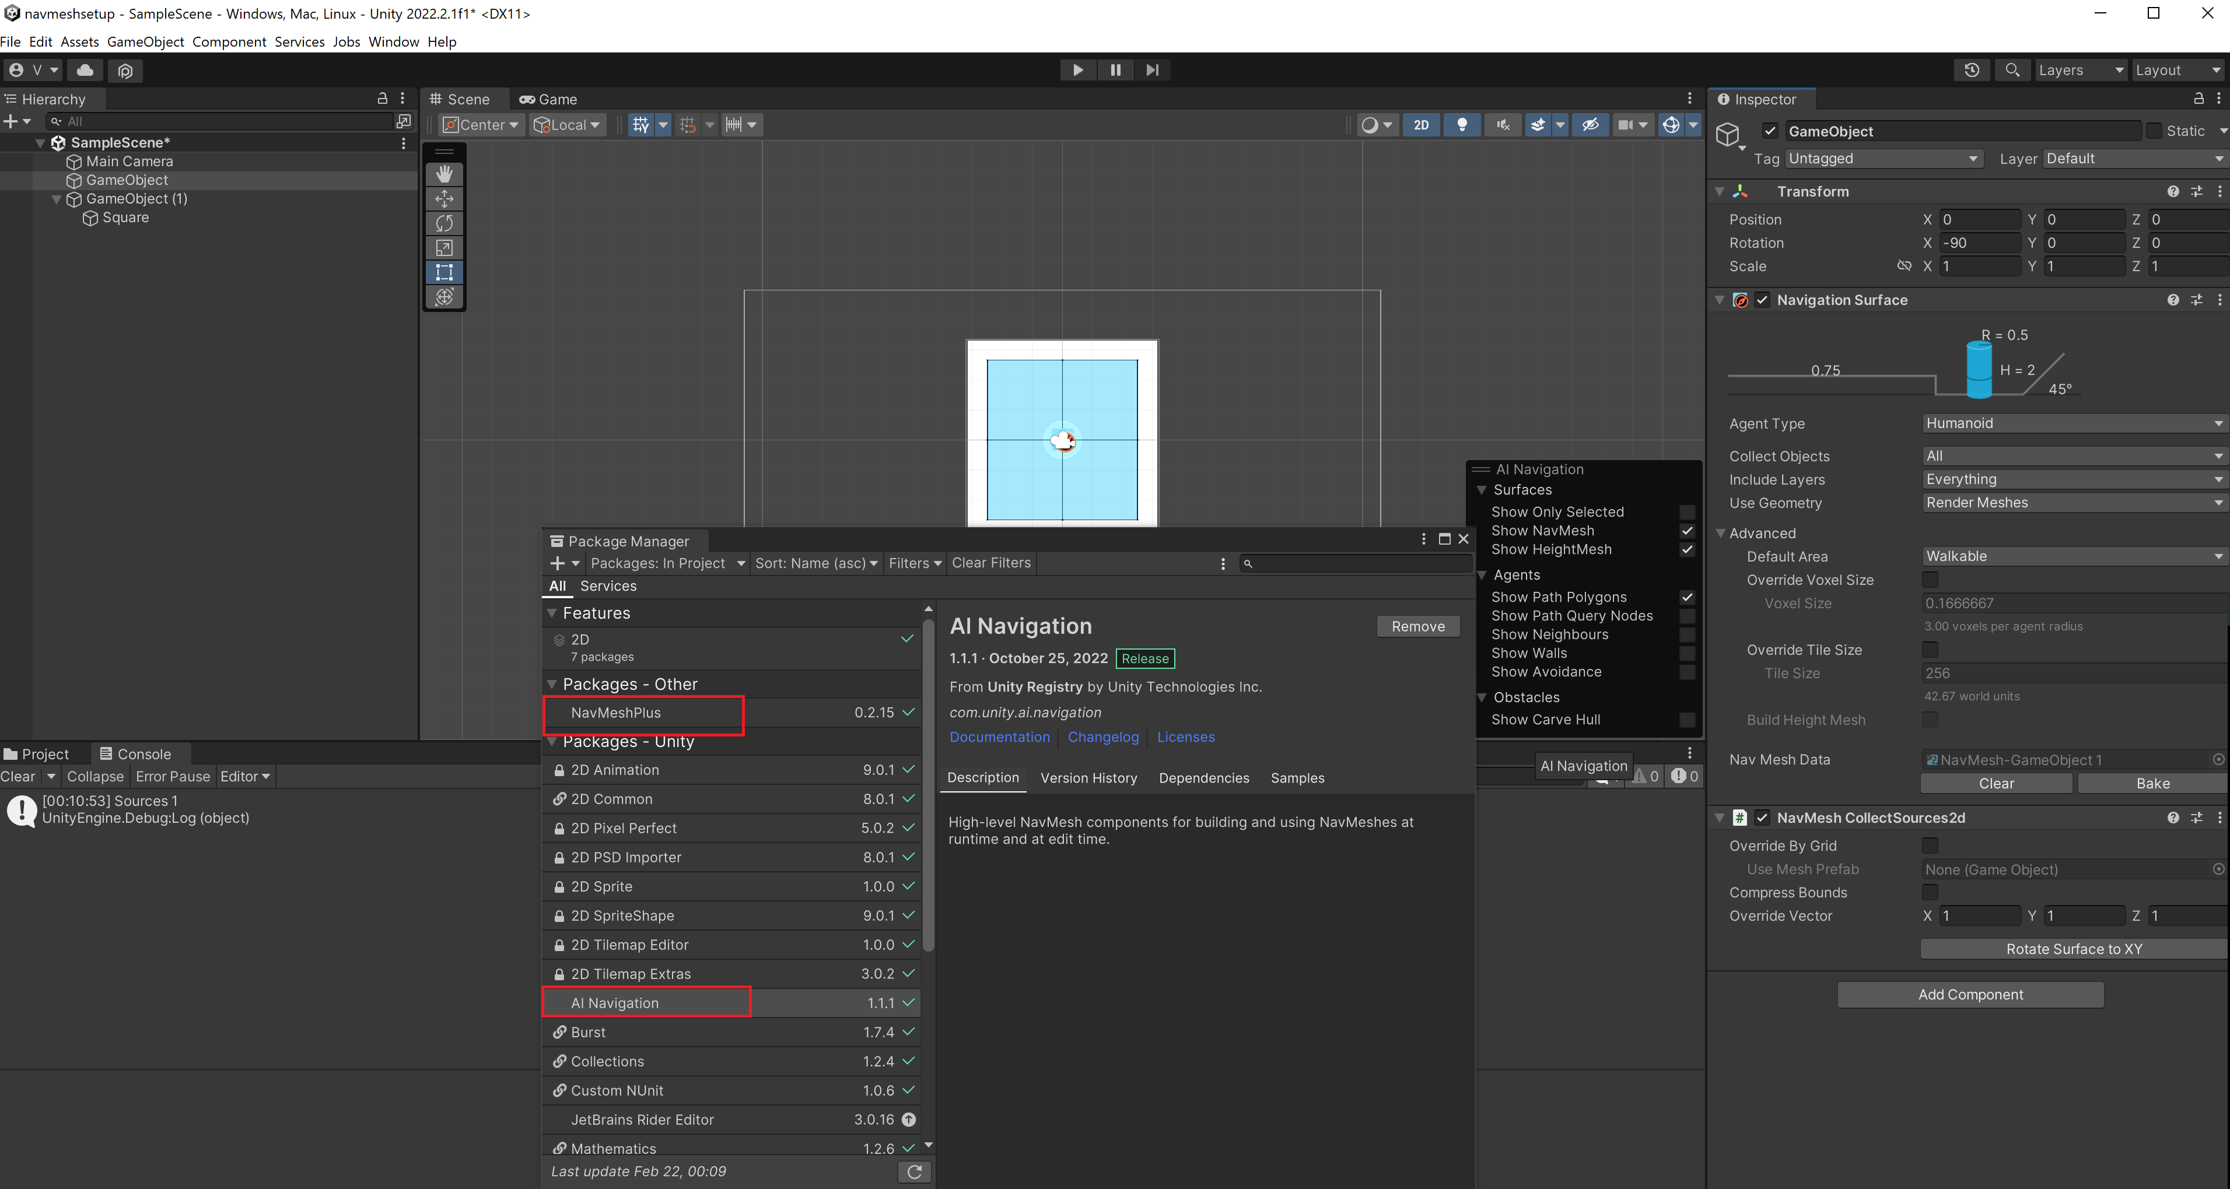Open the Dependencies tab
This screenshot has width=2230, height=1189.
click(x=1203, y=778)
